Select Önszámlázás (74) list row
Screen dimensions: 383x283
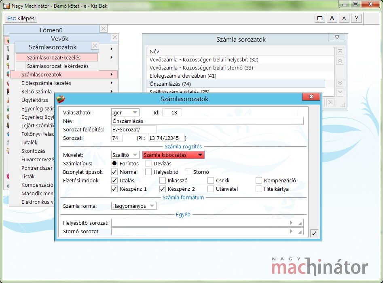coord(236,84)
